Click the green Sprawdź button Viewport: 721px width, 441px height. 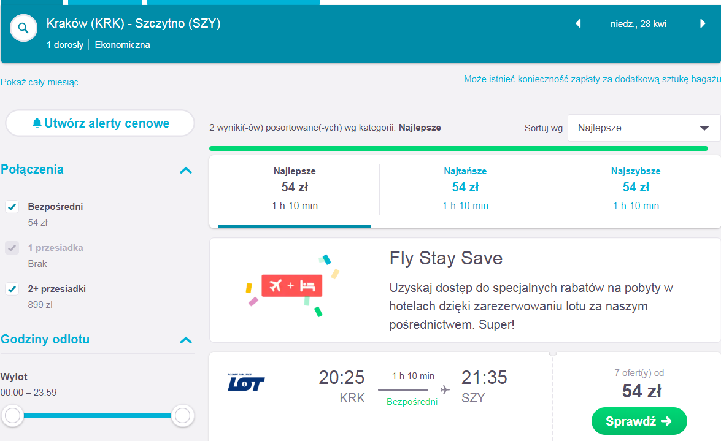pyautogui.click(x=639, y=421)
